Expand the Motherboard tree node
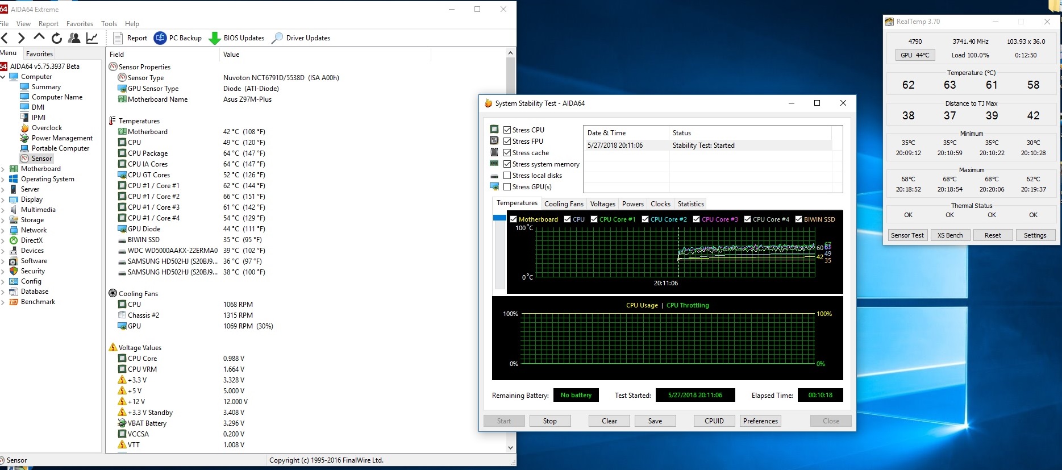The height and width of the screenshot is (470, 1062). 3,169
